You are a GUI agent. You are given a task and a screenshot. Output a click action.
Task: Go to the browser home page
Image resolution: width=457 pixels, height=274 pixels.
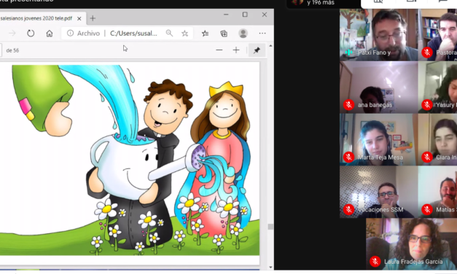click(x=50, y=34)
